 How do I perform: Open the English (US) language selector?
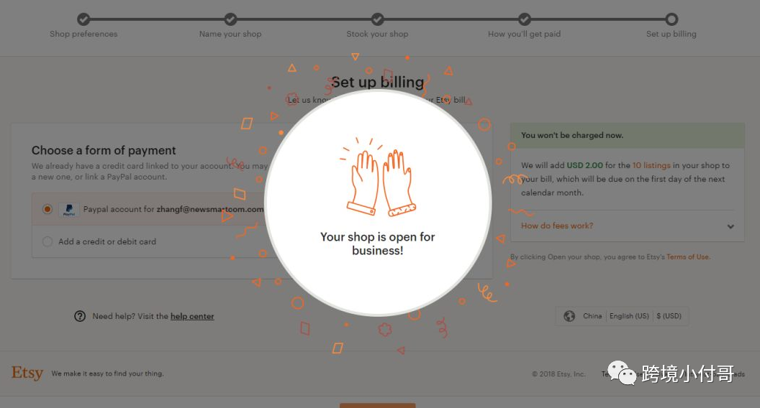[x=629, y=316]
